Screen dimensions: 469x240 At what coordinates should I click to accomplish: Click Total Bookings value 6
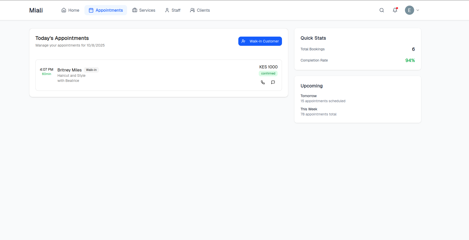tap(413, 49)
